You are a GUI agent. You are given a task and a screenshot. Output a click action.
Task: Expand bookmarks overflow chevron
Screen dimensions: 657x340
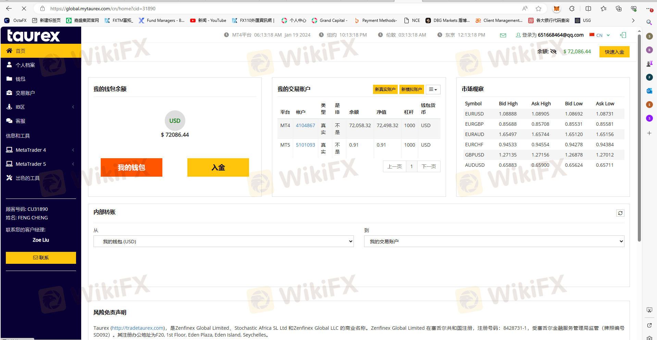pos(633,21)
